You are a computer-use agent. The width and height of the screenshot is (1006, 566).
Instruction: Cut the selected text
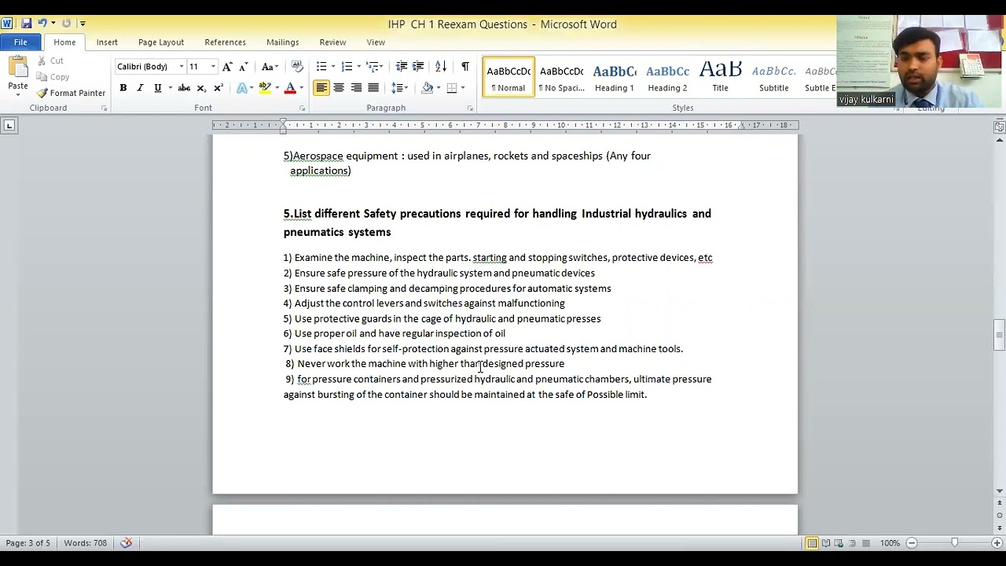pos(50,61)
